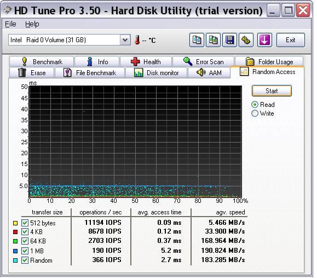Uncheck the 4 KB checkbox
Image resolution: width=317 pixels, height=278 pixels.
25,231
